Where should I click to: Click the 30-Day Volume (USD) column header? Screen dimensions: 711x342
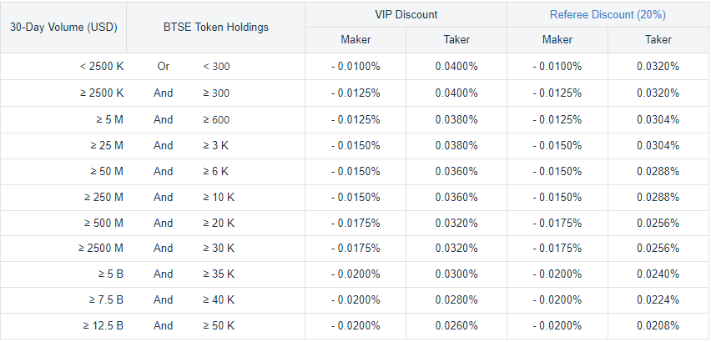tap(63, 27)
